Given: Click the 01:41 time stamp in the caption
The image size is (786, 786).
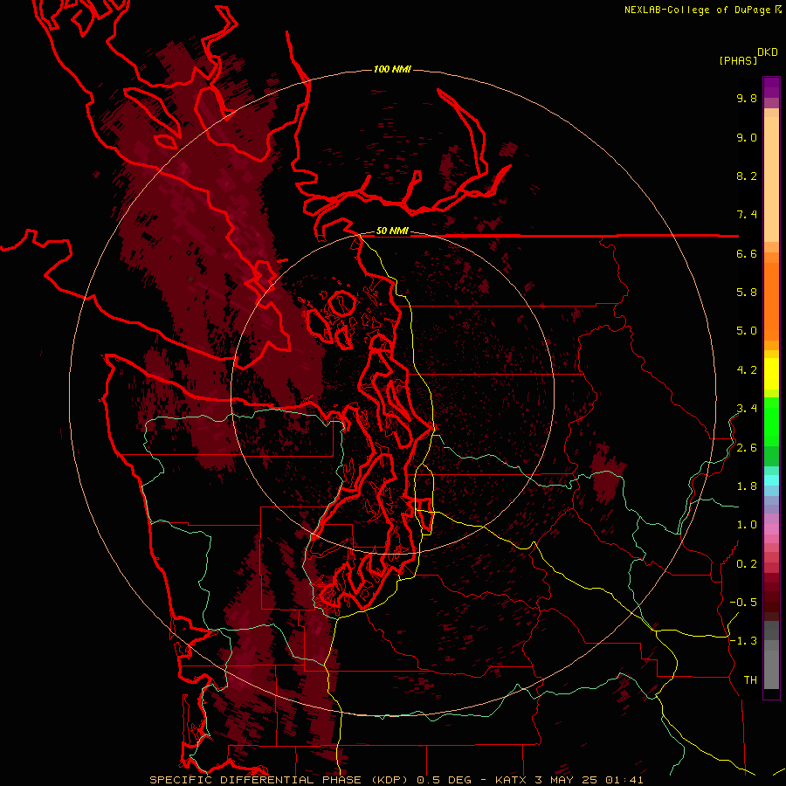Looking at the screenshot, I should 624,780.
